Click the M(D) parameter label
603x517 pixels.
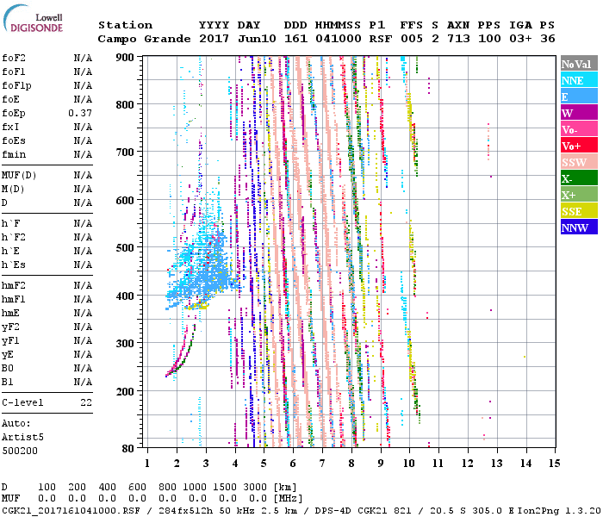(13, 190)
